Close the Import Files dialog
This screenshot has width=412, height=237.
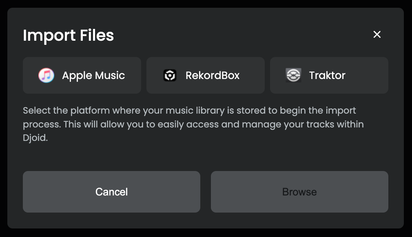(377, 35)
